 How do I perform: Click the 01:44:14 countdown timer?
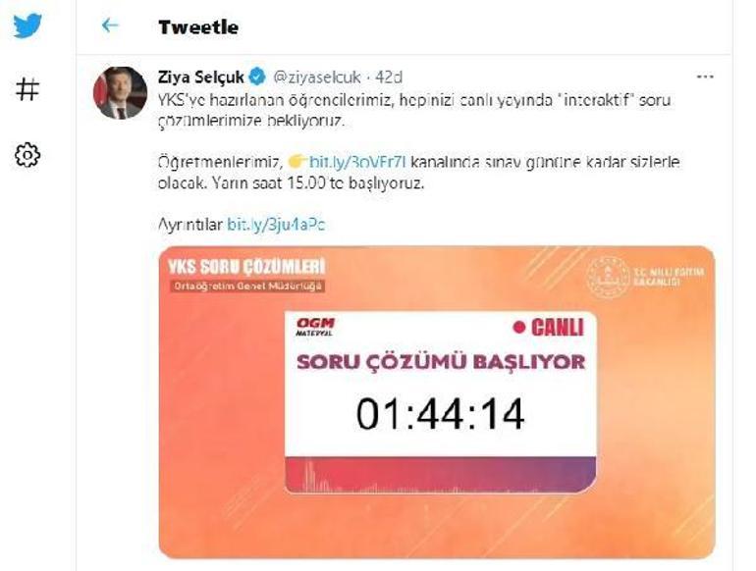440,413
